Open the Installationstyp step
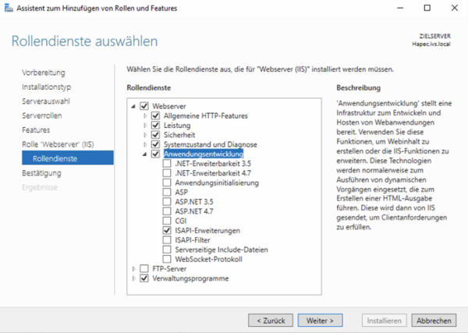468x333 pixels. [x=46, y=87]
